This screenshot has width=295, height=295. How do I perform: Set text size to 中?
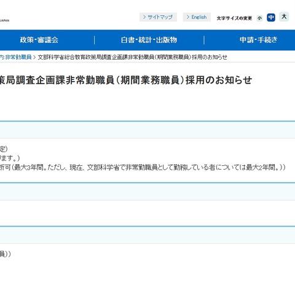click(271, 17)
